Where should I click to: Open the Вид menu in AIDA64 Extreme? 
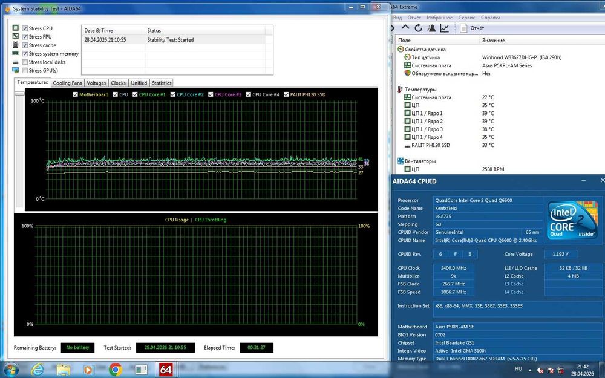pyautogui.click(x=397, y=18)
